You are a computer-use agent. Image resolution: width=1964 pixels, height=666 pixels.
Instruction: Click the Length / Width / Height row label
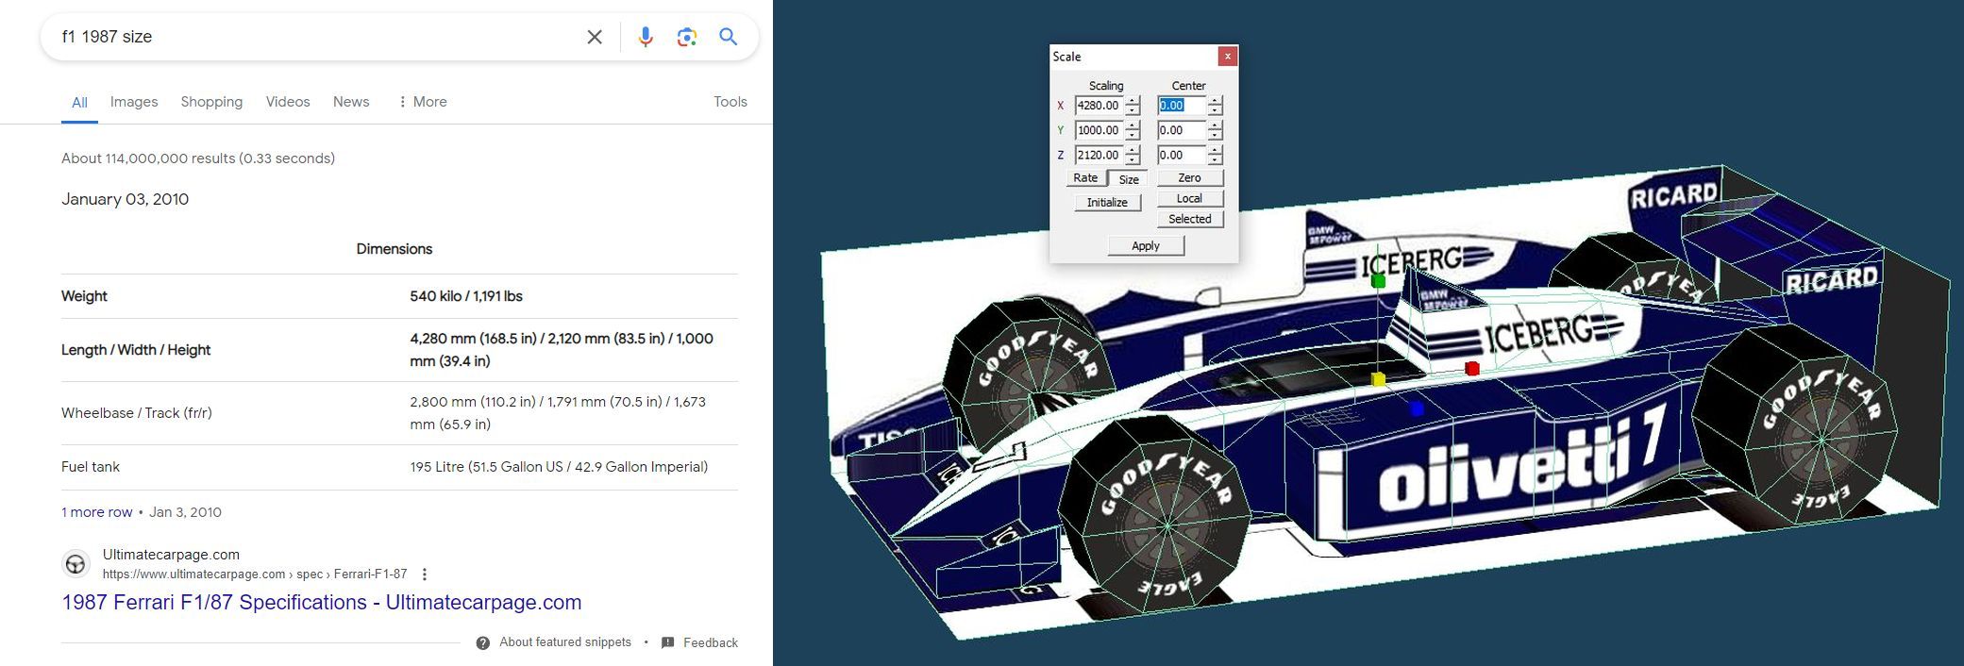(x=136, y=350)
